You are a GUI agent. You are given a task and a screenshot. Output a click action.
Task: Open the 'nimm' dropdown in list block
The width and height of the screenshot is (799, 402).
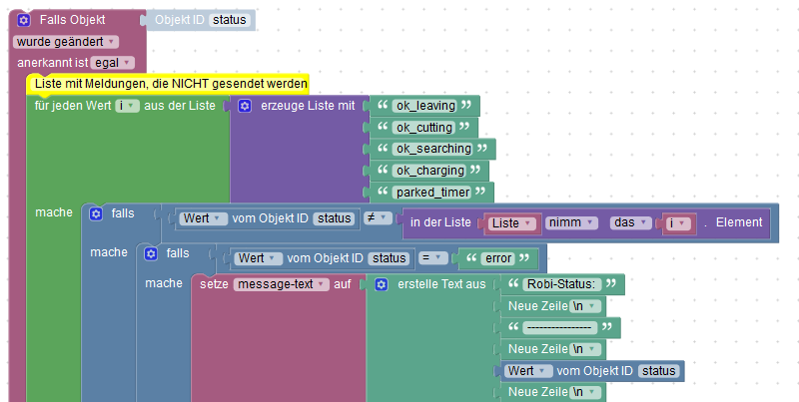[x=571, y=222]
